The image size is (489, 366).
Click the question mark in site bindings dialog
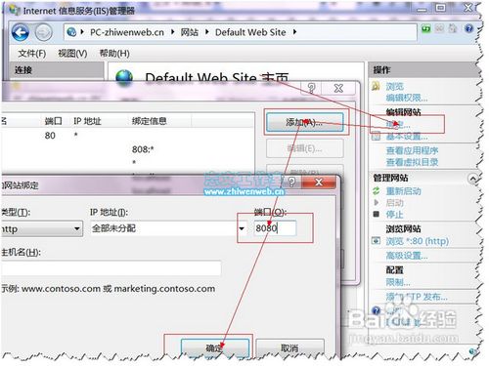[x=311, y=88]
